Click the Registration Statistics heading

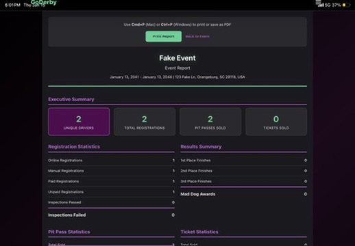click(x=74, y=146)
